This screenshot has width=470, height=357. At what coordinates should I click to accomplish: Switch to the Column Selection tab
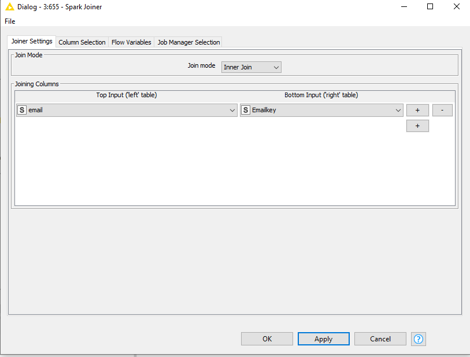82,42
